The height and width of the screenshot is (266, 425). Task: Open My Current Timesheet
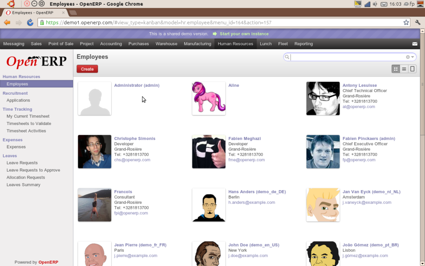tap(28, 116)
